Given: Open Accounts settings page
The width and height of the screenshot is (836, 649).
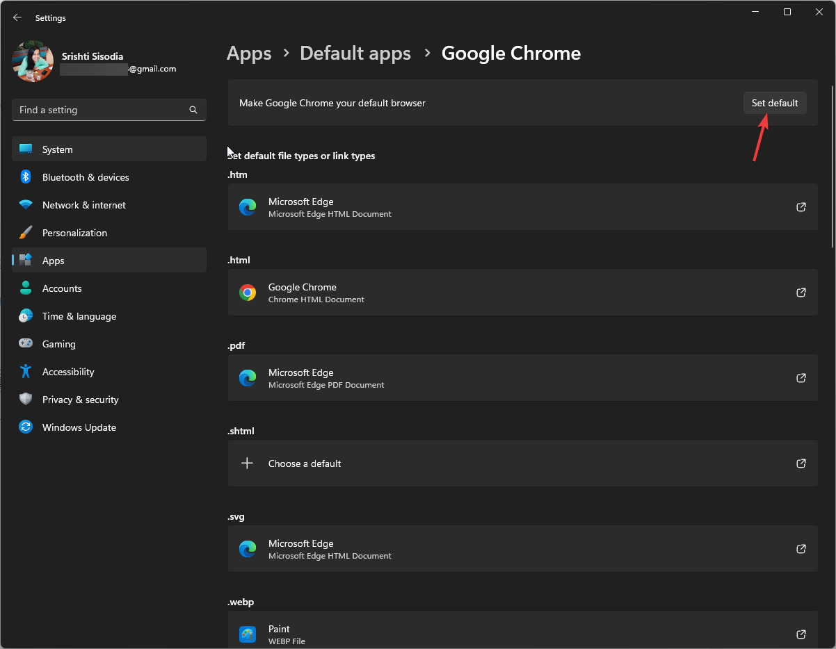Looking at the screenshot, I should click(62, 288).
